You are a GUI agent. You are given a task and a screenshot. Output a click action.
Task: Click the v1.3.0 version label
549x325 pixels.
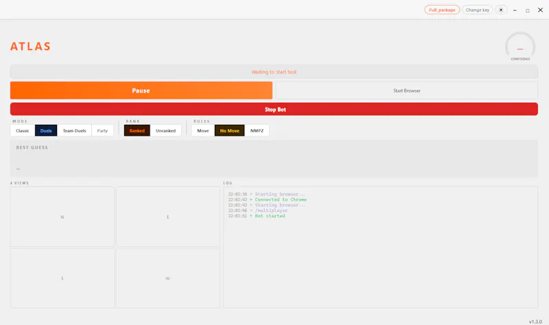tap(535, 322)
